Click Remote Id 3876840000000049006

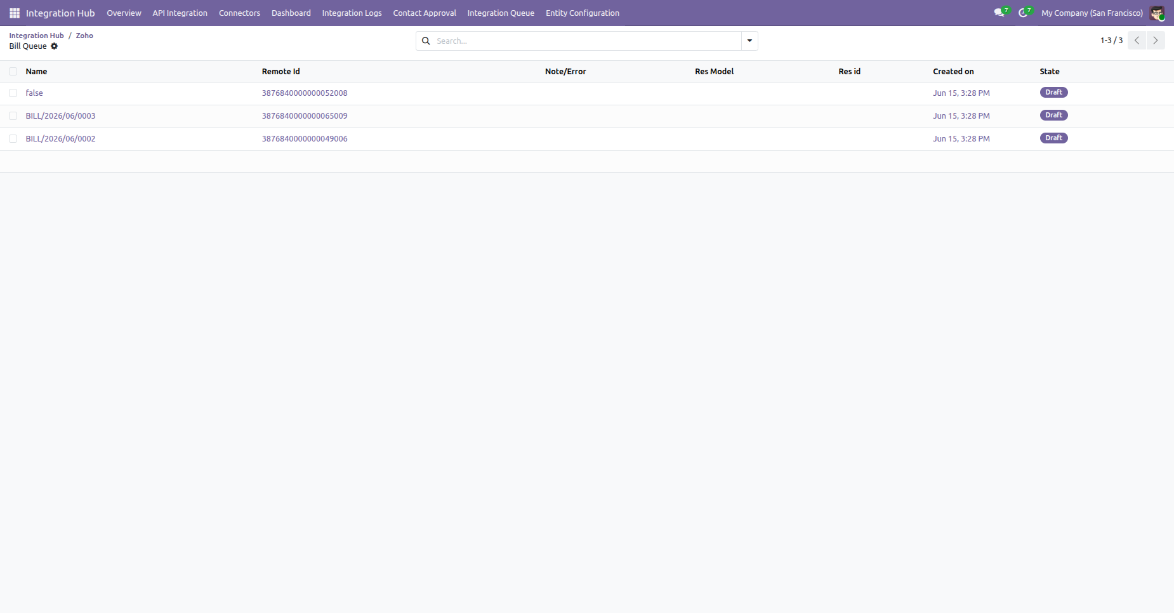pyautogui.click(x=305, y=139)
